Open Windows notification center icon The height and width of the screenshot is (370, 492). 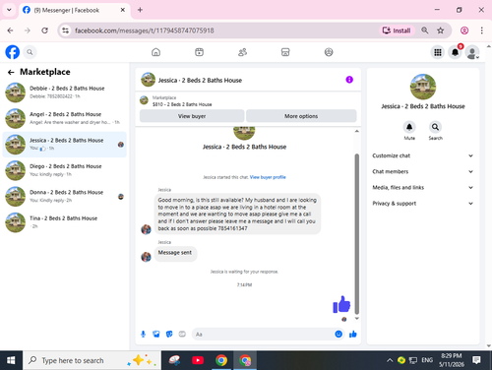coord(476,360)
